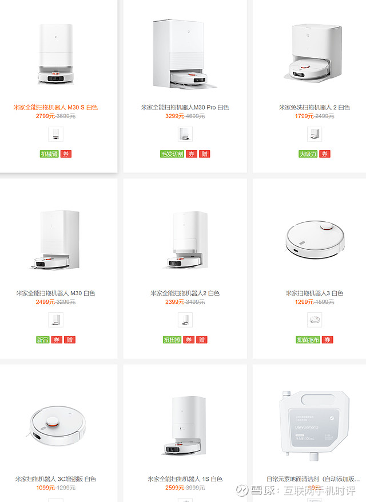Image resolution: width=366 pixels, height=502 pixels.
Task: Click the 机械臂 green tag
Action: 49,154
